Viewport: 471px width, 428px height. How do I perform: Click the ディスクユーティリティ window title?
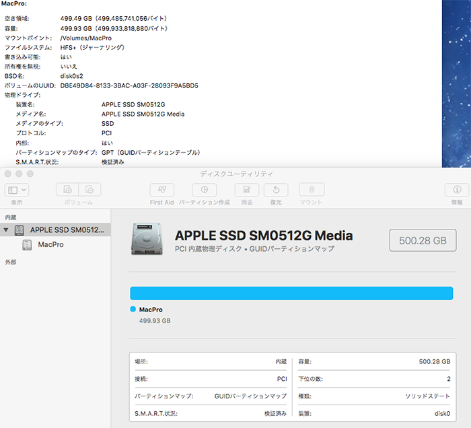point(237,174)
